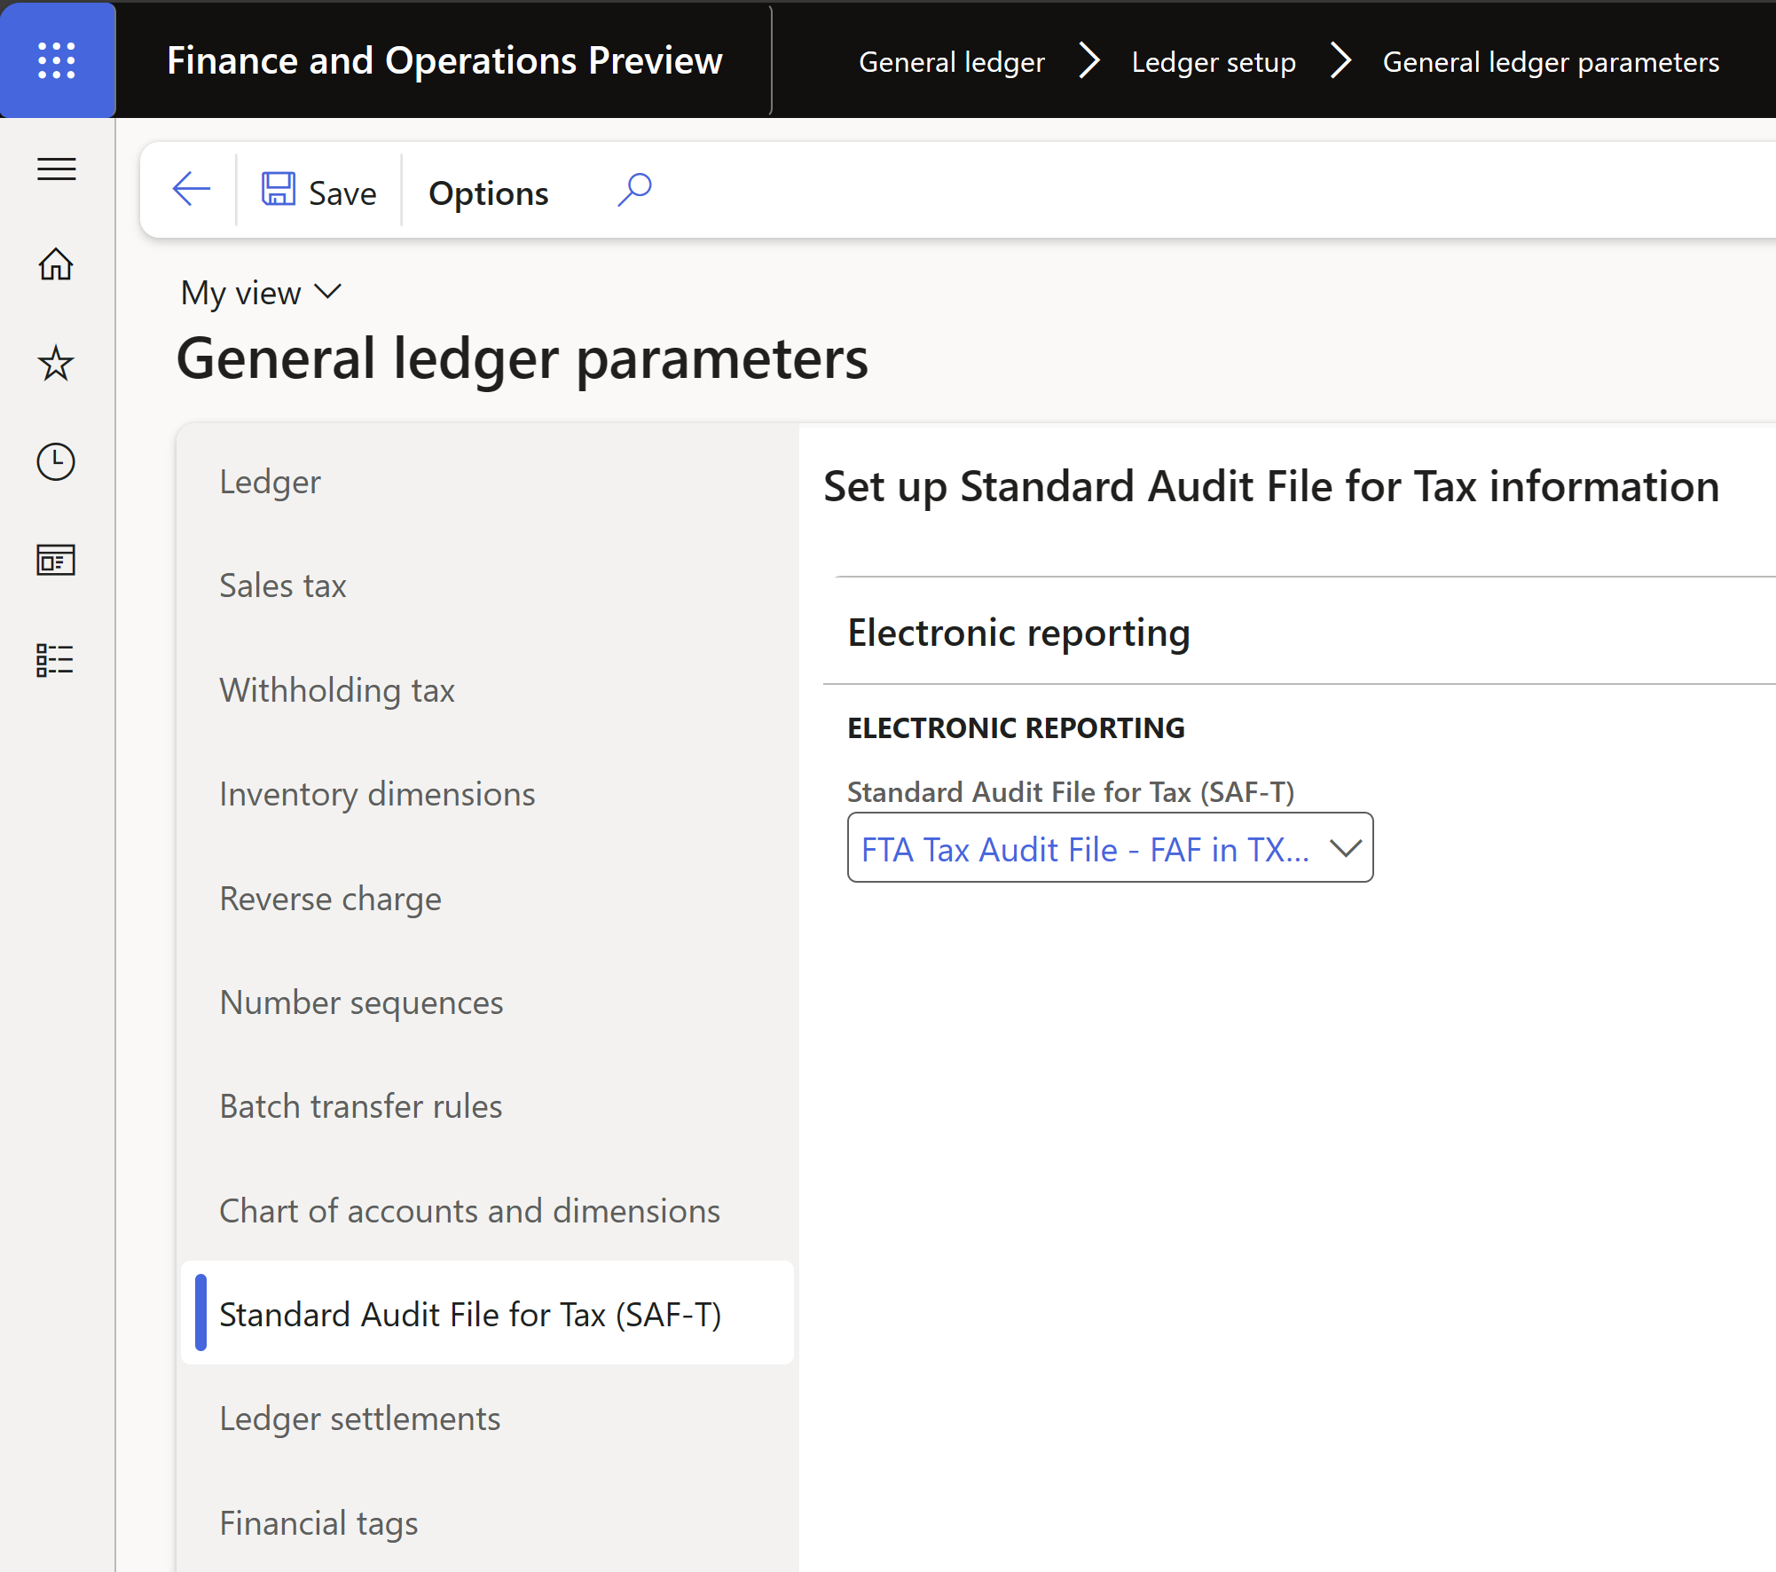Collapse the Electronic reporting section
Viewport: 1776px width, 1572px height.
tap(1018, 633)
